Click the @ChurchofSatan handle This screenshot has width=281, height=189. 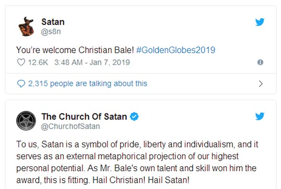pyautogui.click(x=70, y=126)
